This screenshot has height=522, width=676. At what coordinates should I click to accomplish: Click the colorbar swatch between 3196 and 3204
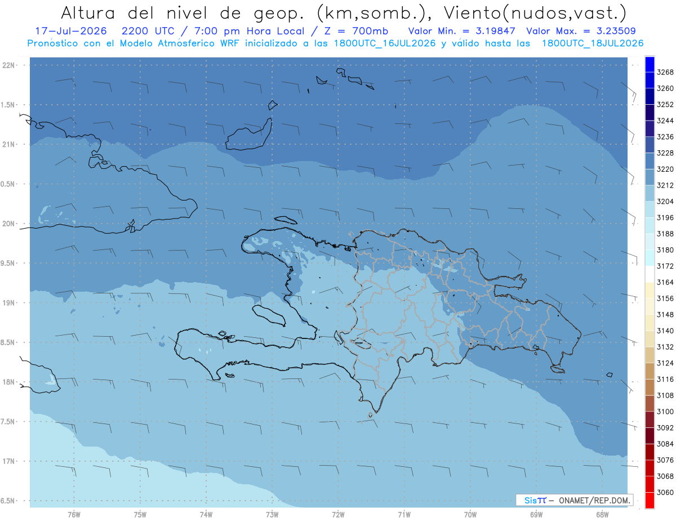[650, 209]
